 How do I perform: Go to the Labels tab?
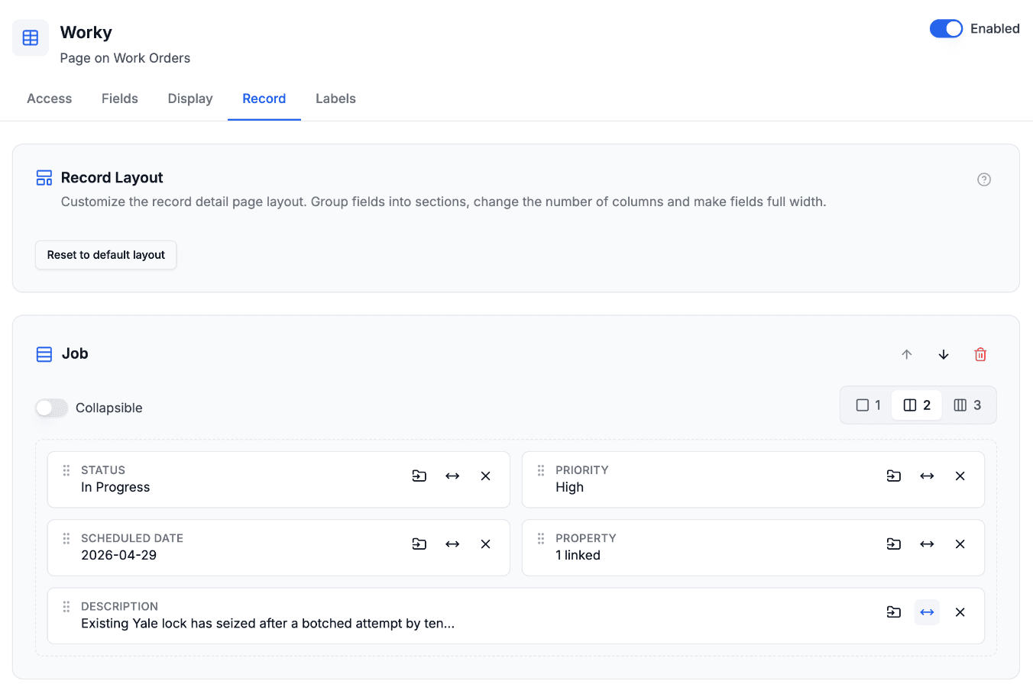[335, 98]
